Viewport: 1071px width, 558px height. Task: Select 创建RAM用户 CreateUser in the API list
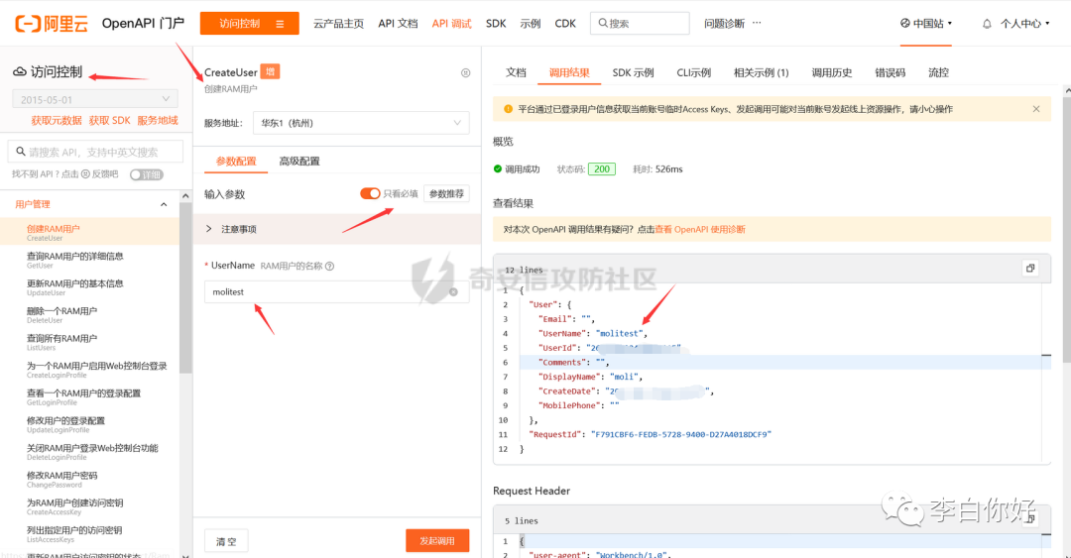coord(90,232)
